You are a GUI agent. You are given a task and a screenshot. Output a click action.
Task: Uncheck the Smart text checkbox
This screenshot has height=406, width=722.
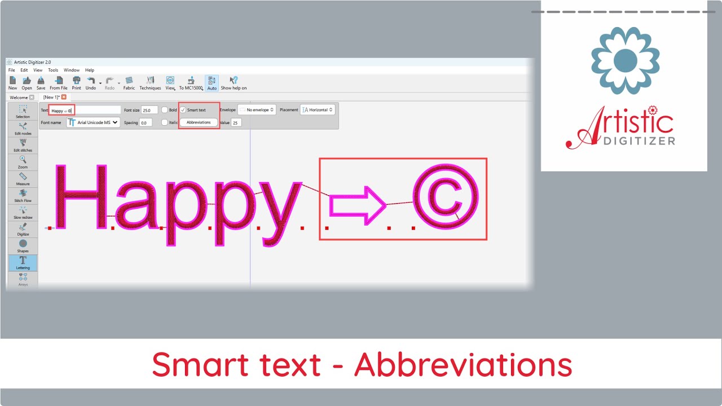coord(183,110)
